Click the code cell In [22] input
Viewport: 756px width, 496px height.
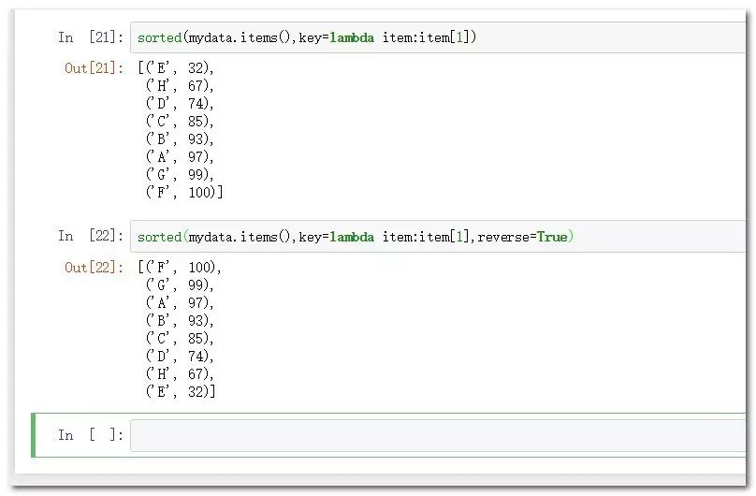pyautogui.click(x=438, y=236)
